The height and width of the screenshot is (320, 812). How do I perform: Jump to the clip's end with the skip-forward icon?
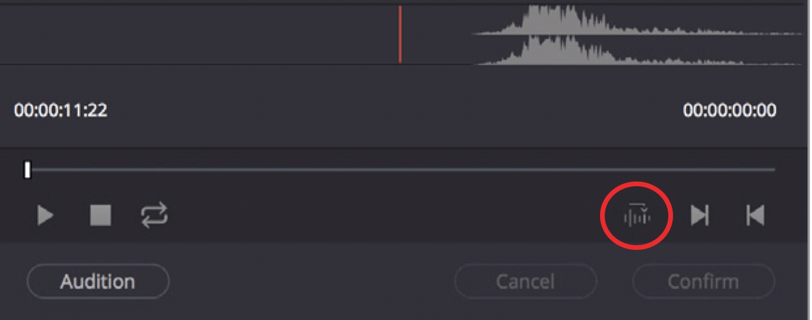pyautogui.click(x=700, y=216)
